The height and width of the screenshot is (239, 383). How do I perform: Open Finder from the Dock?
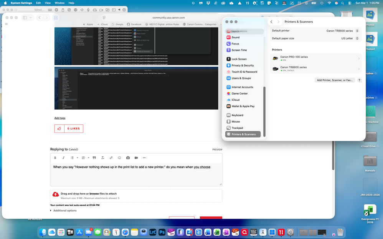pyautogui.click(x=43, y=232)
